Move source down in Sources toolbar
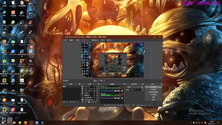This screenshot has width=222, height=125. pyautogui.click(x=96, y=102)
